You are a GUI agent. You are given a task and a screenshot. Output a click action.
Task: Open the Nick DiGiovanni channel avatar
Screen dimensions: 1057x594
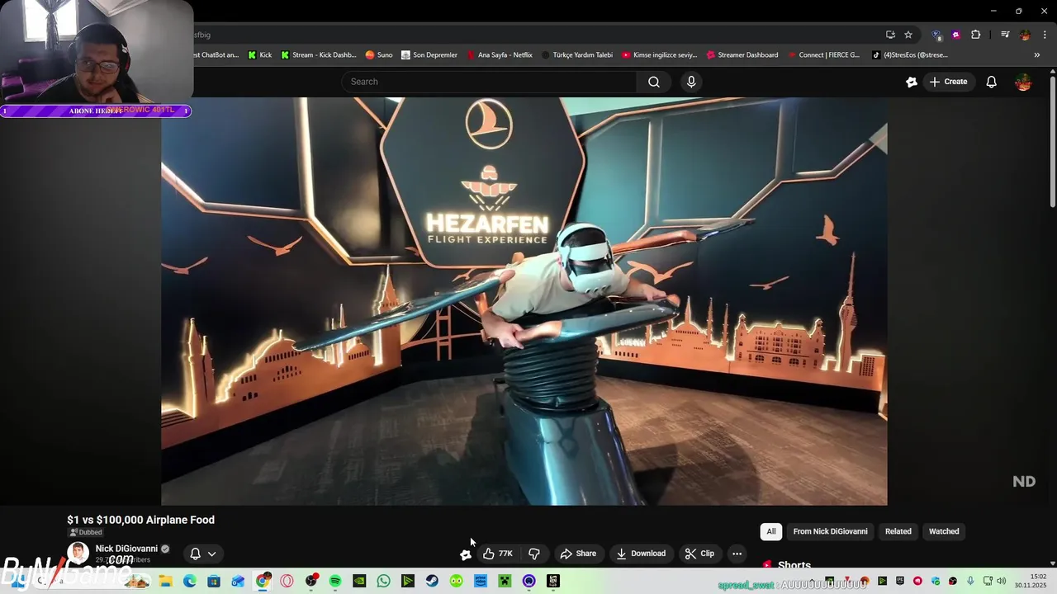click(x=78, y=553)
